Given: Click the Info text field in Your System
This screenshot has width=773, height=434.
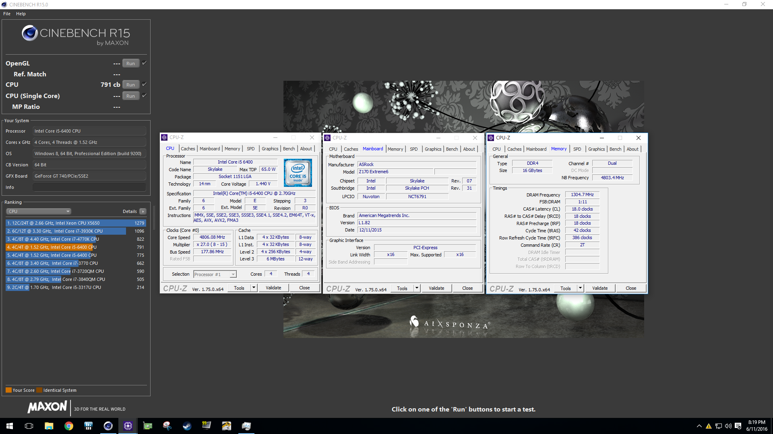Looking at the screenshot, I should [89, 187].
